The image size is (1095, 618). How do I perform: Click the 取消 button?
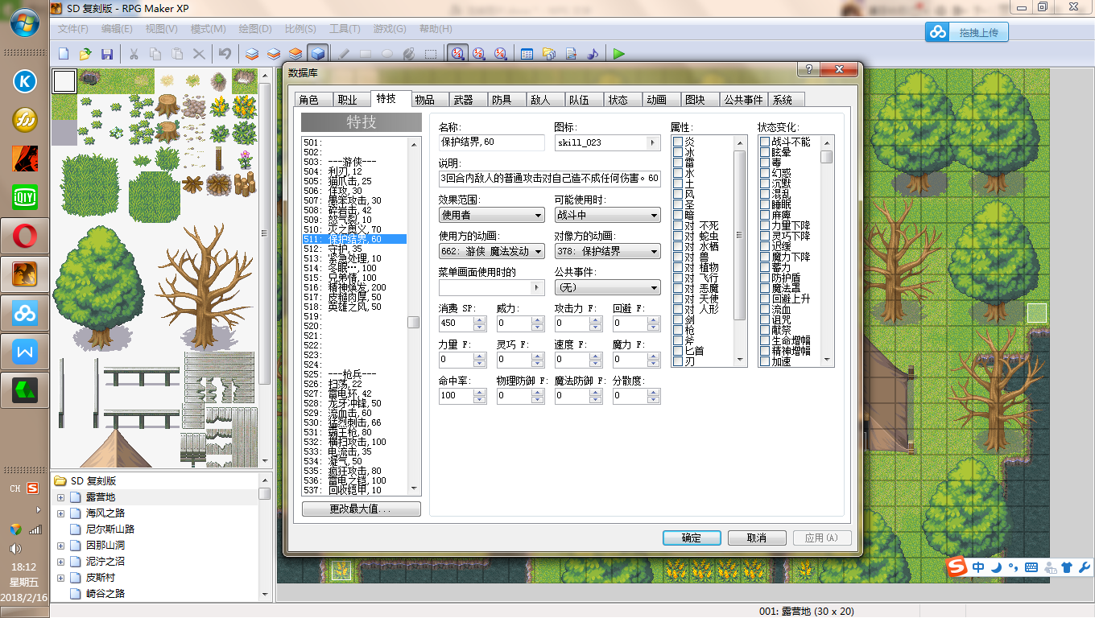point(757,538)
